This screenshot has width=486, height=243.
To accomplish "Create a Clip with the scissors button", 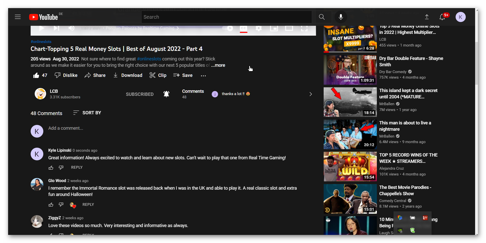I will 158,75.
